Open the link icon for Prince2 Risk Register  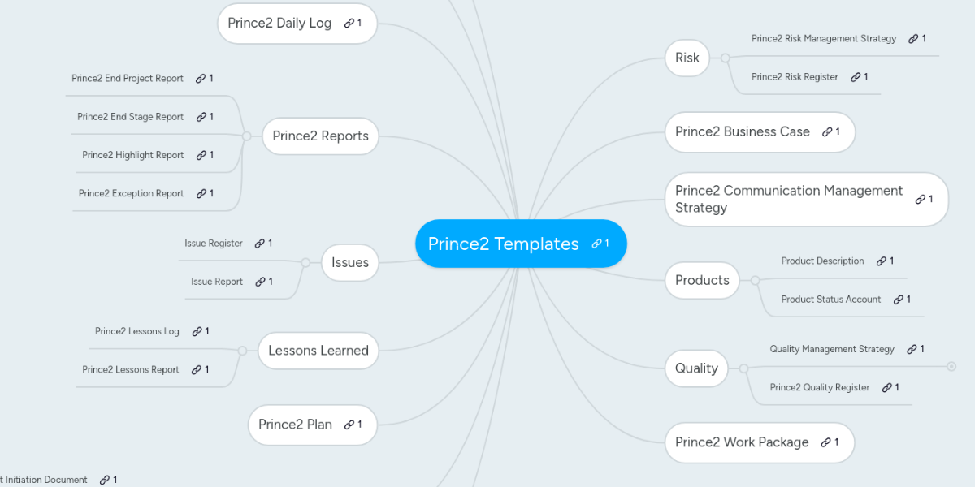(x=856, y=77)
